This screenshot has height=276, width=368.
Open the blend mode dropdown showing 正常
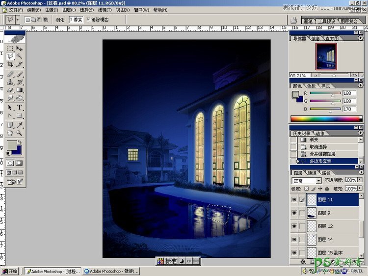[306, 181]
